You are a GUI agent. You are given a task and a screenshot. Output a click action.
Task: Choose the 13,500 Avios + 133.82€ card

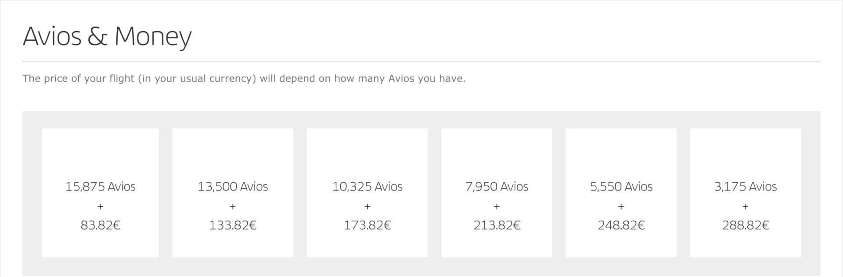point(233,192)
